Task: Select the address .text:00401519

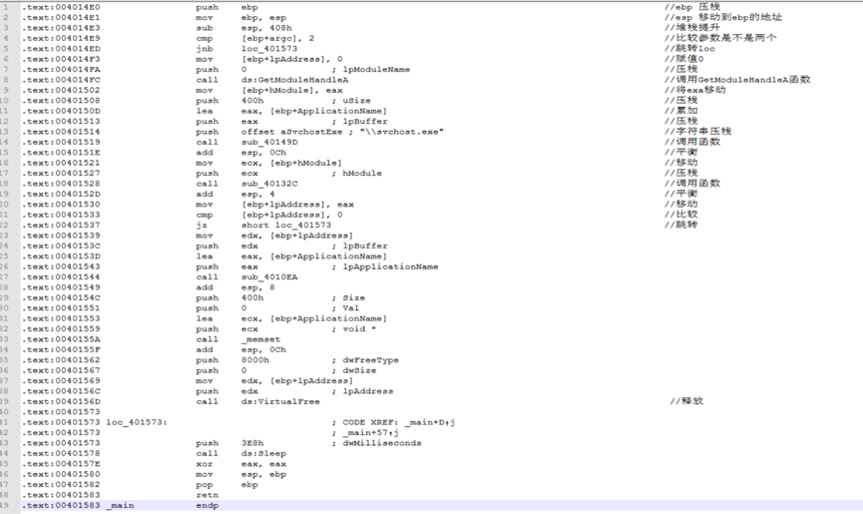Action: [x=61, y=142]
